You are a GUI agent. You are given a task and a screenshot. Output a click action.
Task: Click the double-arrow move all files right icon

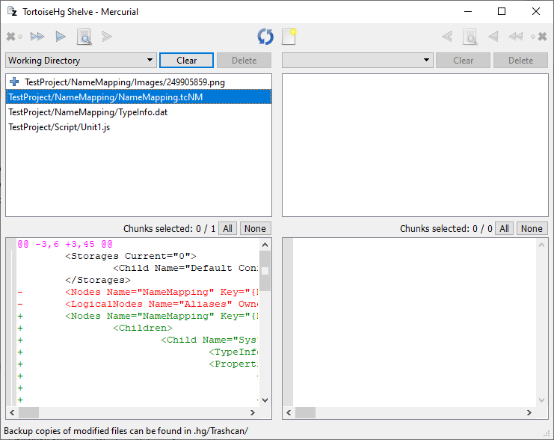(37, 36)
